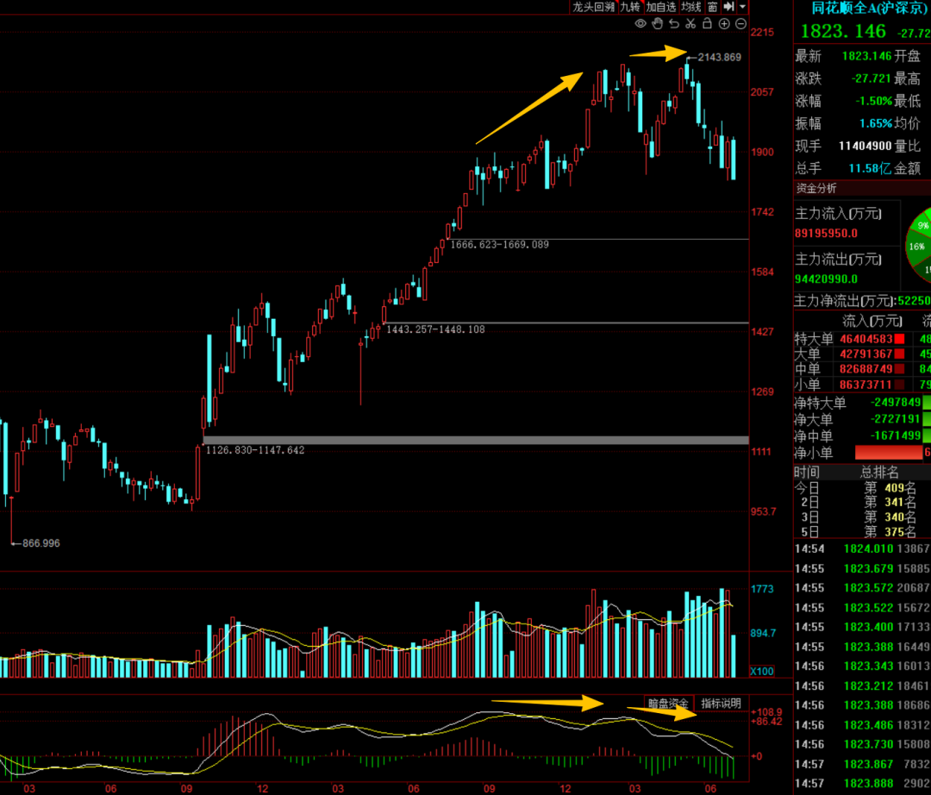Add stock via 加自选 button

tap(661, 7)
